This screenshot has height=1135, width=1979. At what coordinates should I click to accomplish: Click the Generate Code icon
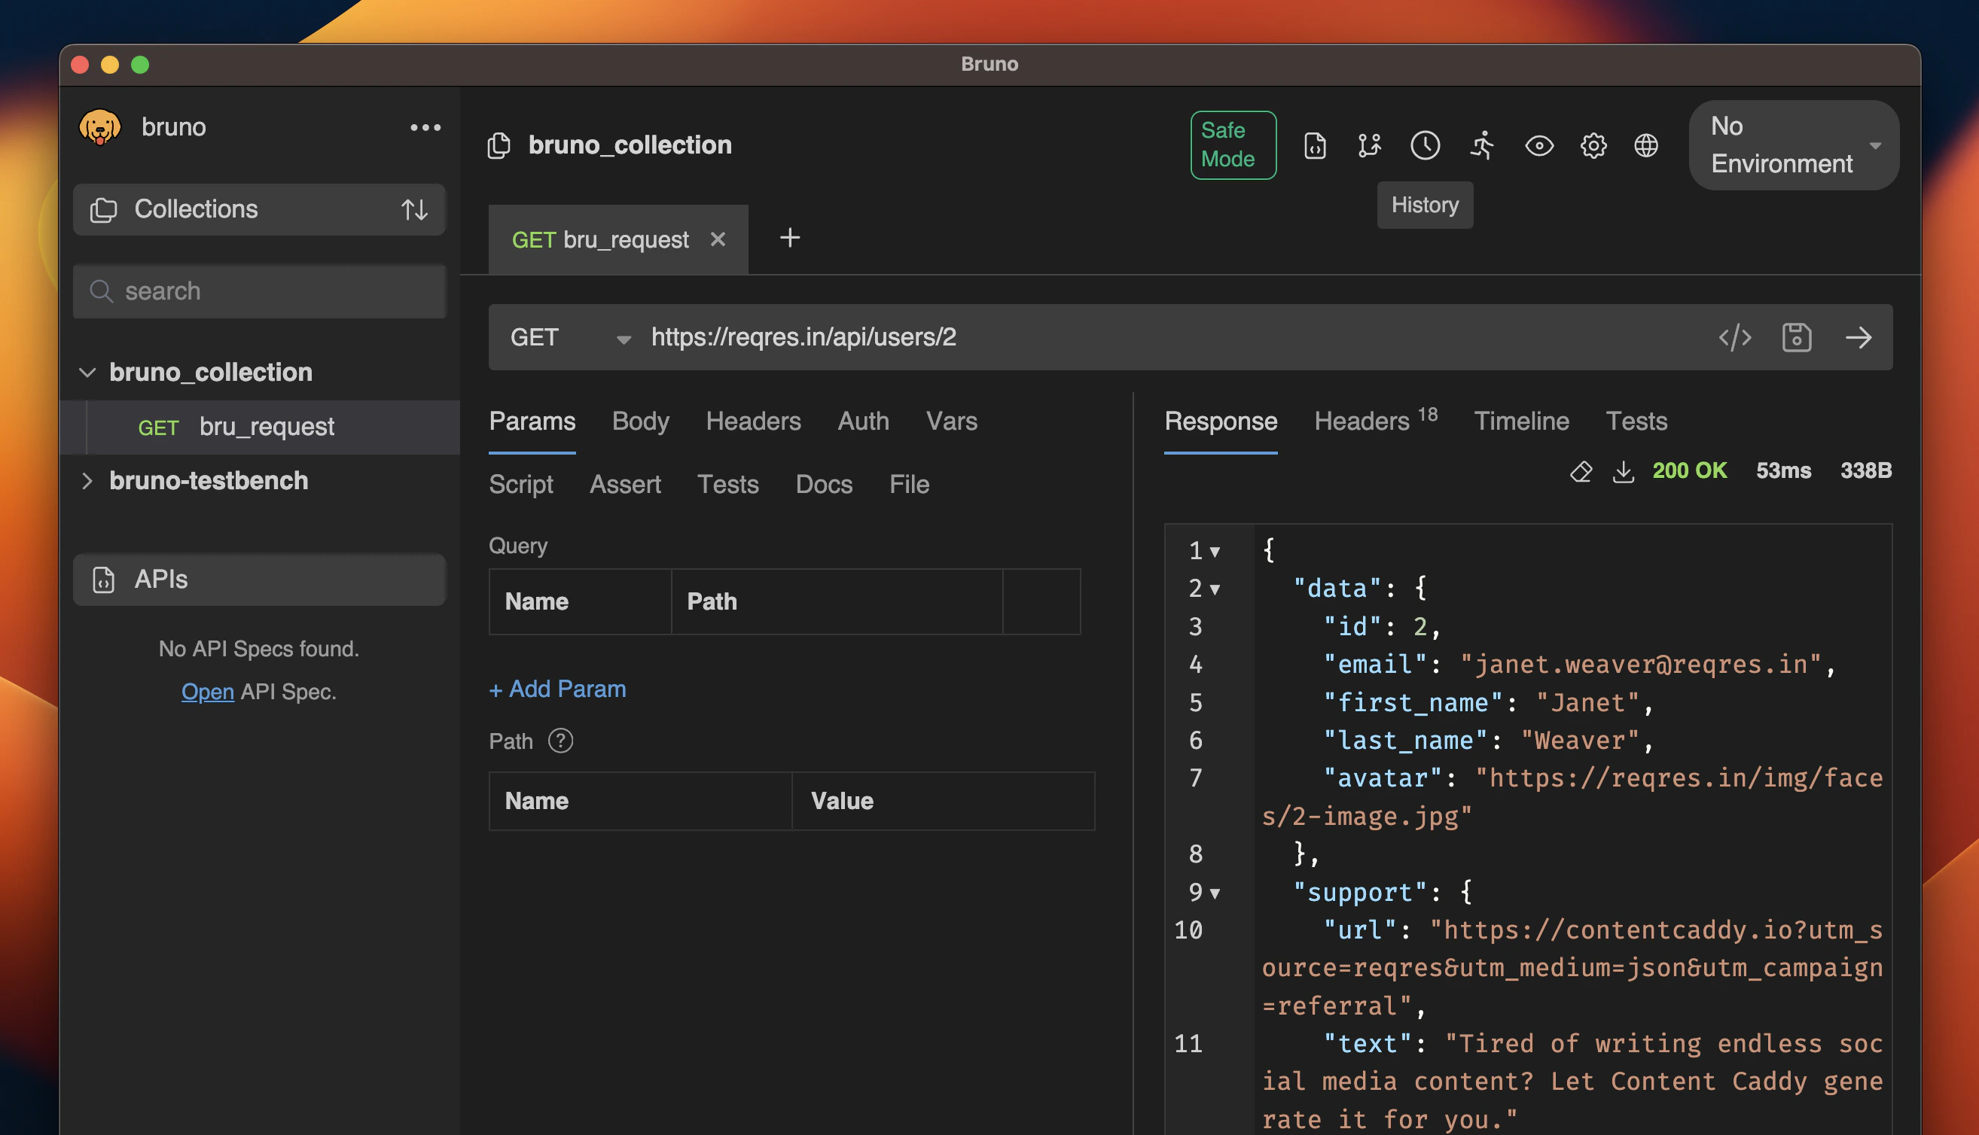1735,337
